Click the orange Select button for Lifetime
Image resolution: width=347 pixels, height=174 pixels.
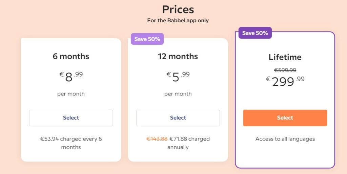[x=285, y=118]
